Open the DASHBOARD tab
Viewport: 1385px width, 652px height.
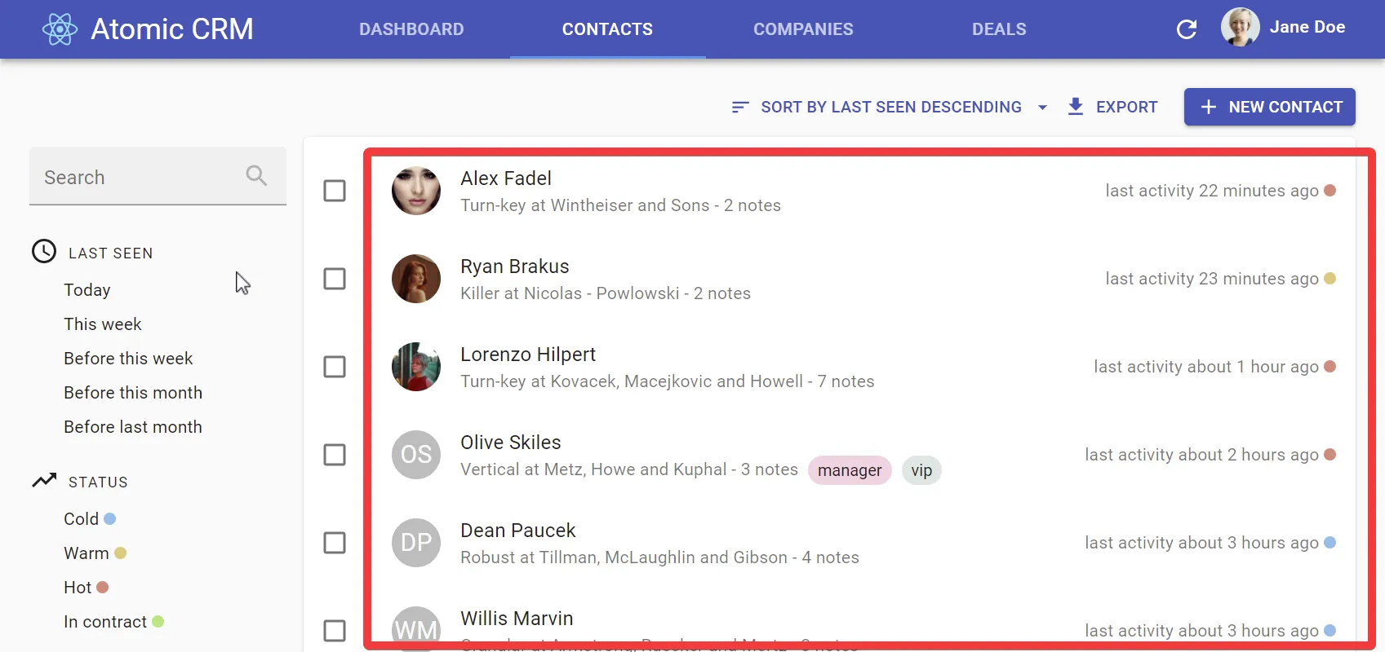tap(411, 29)
